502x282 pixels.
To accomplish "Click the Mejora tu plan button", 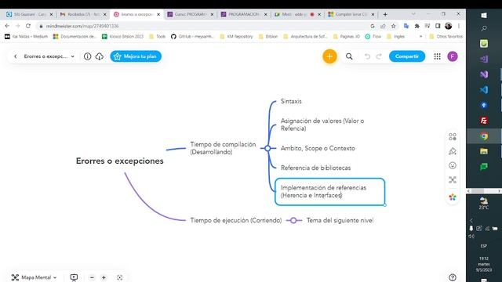I will click(x=136, y=56).
